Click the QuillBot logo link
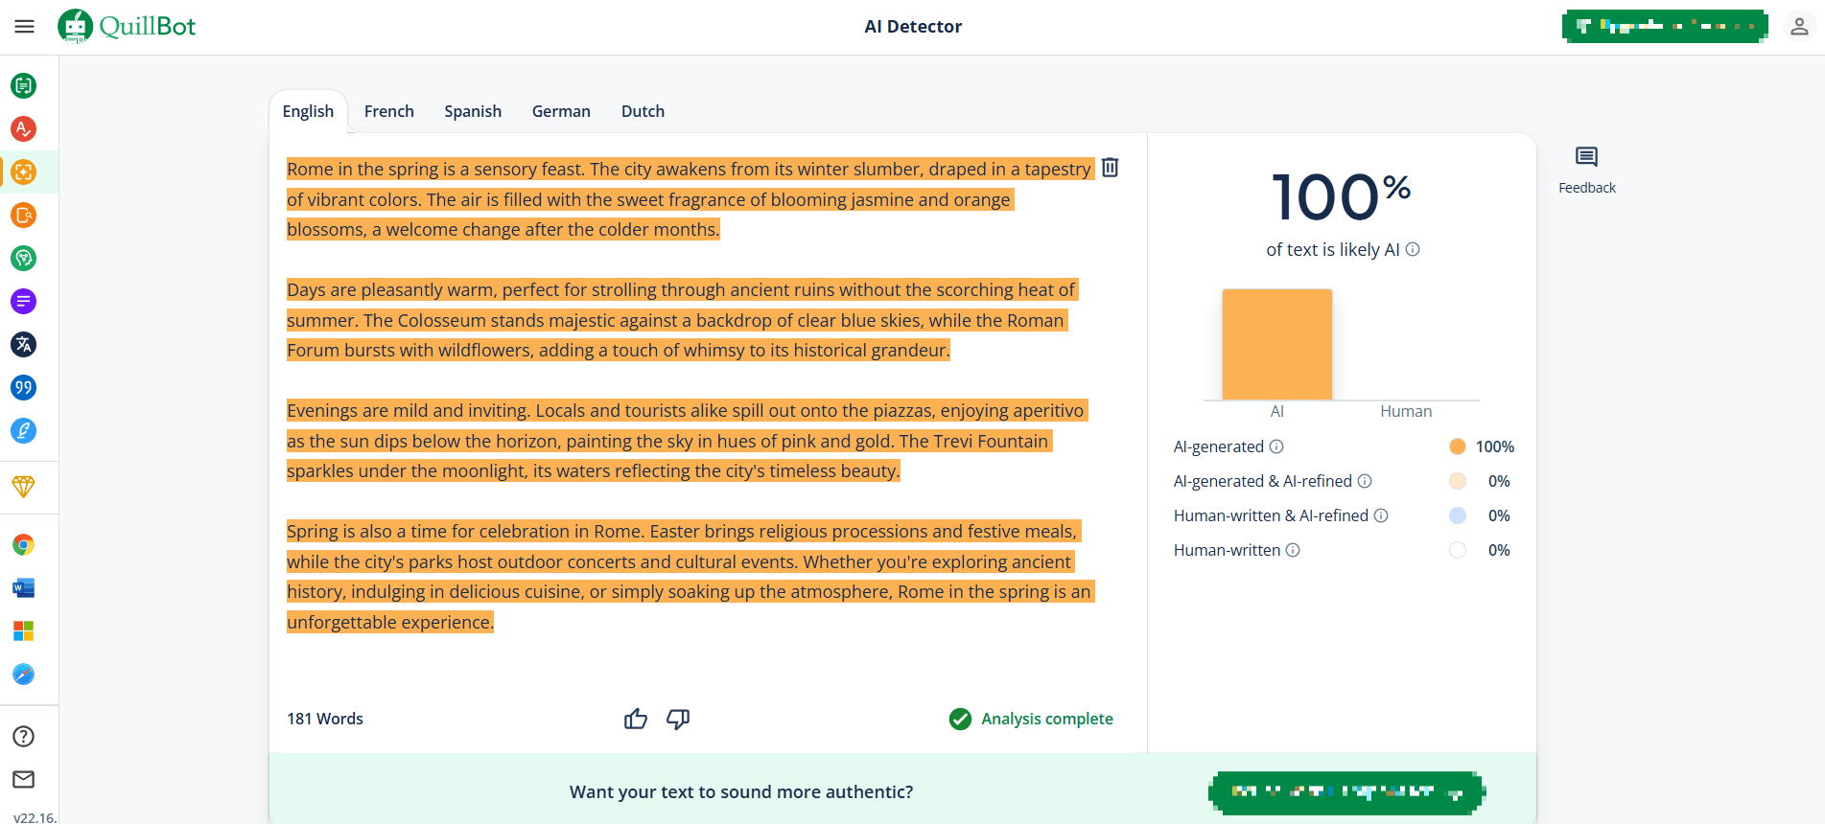Screen dimensions: 1825x824 (127, 27)
